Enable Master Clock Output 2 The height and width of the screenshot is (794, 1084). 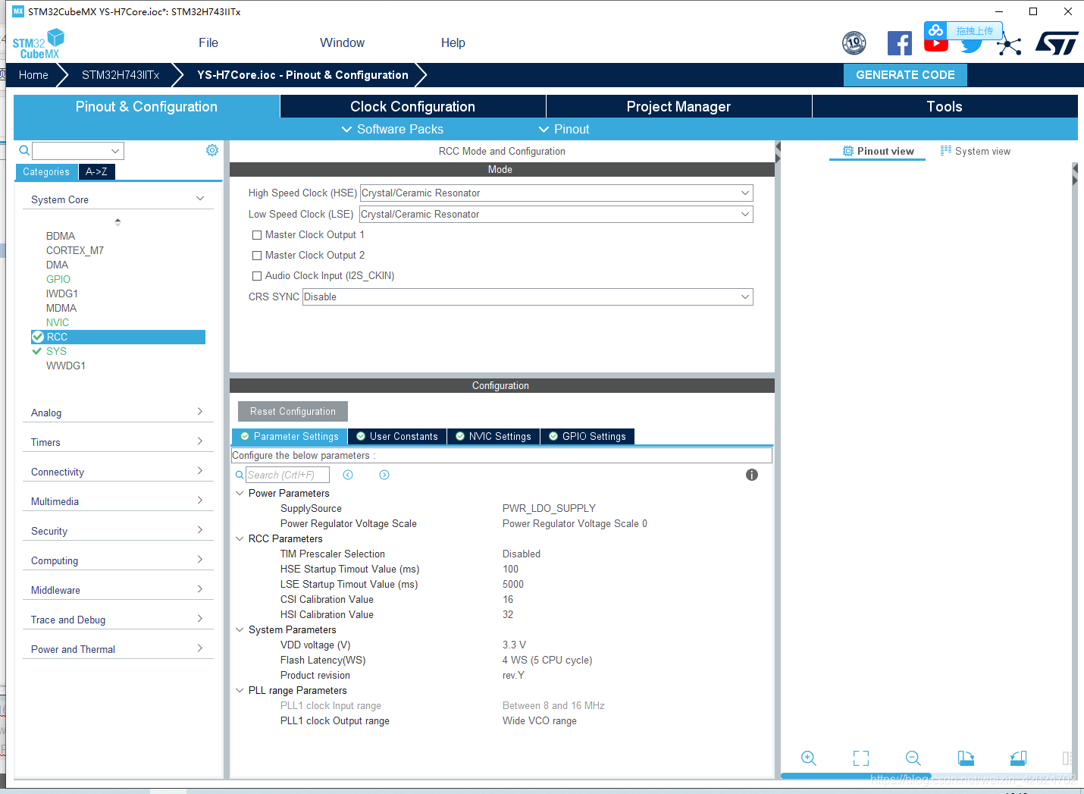(257, 256)
